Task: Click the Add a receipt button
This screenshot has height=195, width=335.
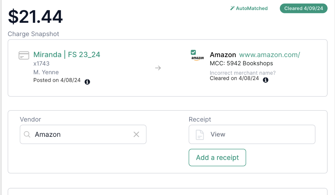Action: pos(217,157)
